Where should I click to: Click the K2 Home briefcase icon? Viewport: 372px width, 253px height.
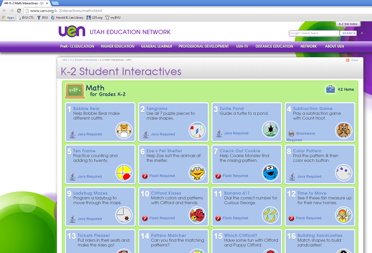331,89
